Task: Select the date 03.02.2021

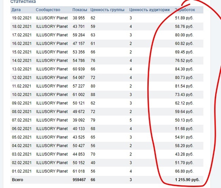Action: point(22,154)
